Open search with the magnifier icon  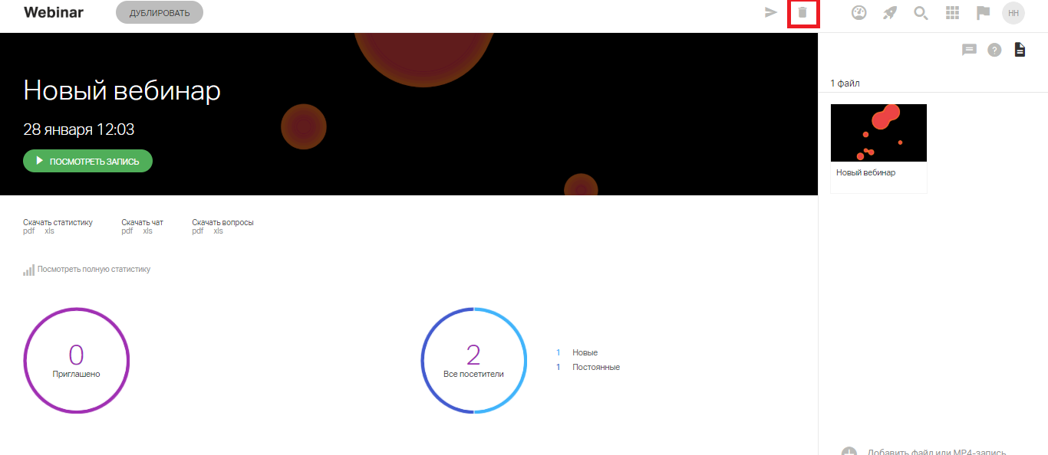[921, 12]
